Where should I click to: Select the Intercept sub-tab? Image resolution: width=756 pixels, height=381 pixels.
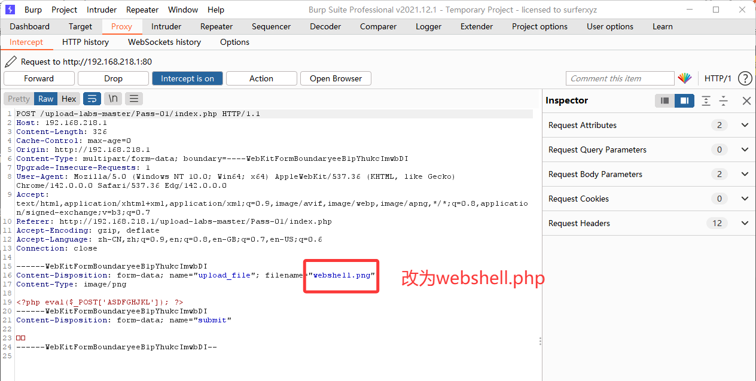(26, 42)
